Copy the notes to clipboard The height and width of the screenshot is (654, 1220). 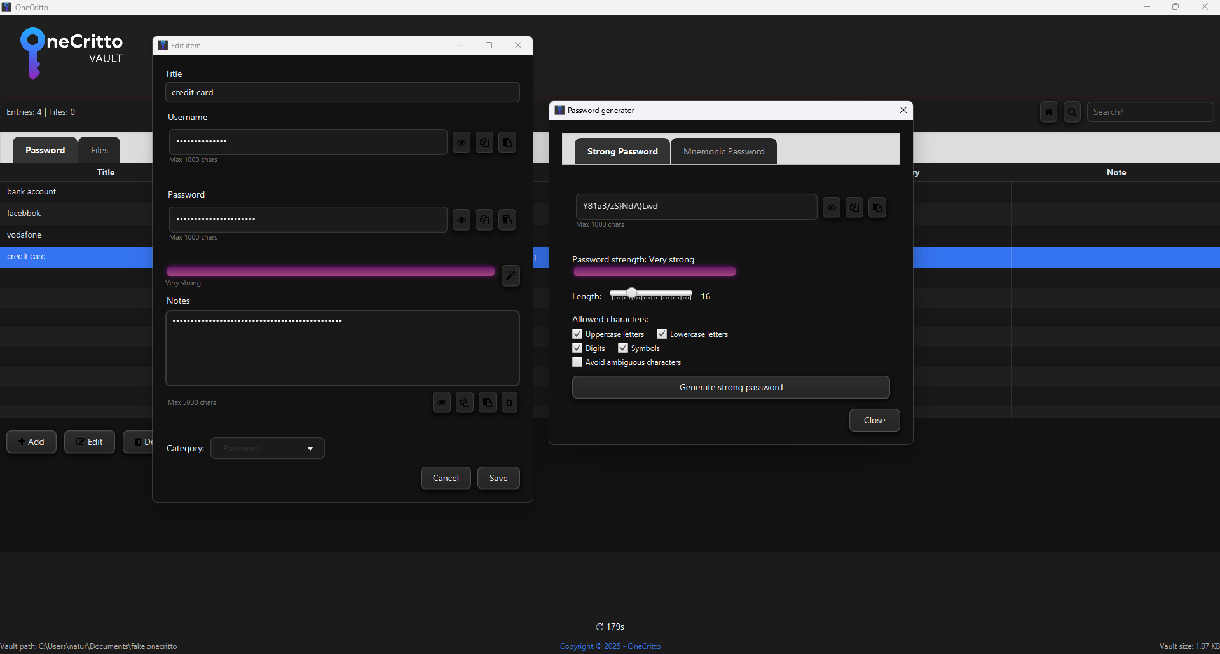[x=464, y=402]
